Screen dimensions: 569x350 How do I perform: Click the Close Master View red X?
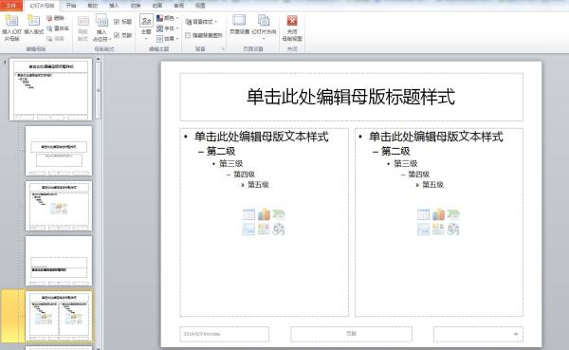point(292,21)
